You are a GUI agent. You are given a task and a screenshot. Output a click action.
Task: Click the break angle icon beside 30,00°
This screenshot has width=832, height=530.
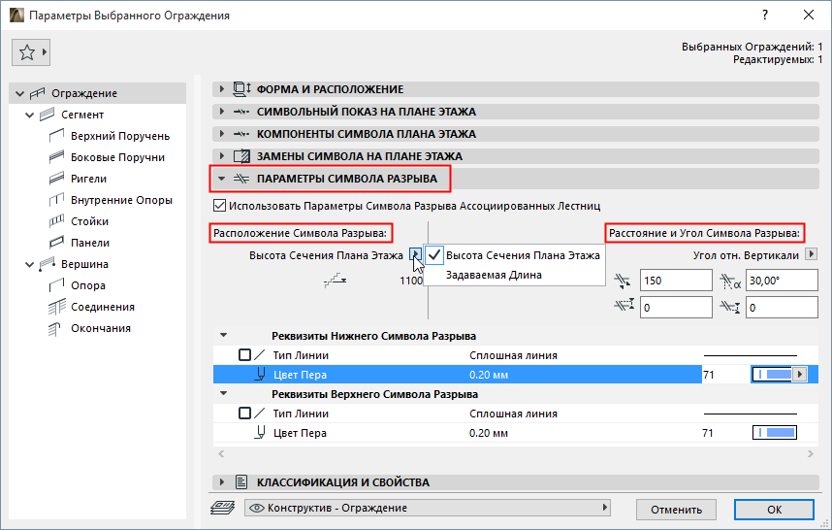tap(730, 281)
